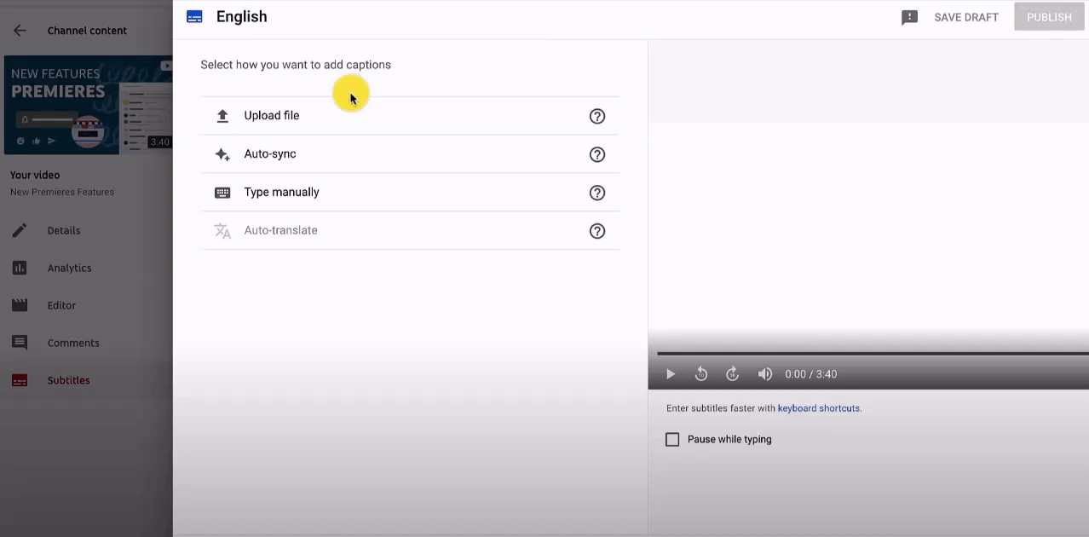Viewport: 1089px width, 537px height.
Task: Click the Details pencil icon
Action: tap(20, 230)
